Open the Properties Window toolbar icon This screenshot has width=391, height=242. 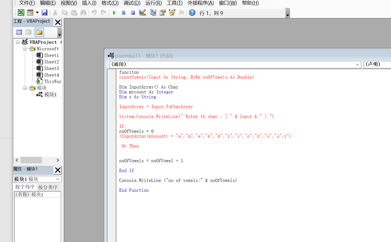coord(162,13)
